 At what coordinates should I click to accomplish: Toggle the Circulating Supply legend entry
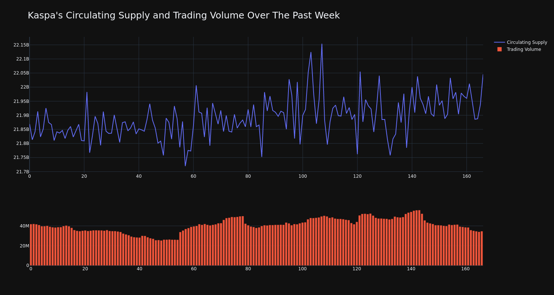(x=521, y=42)
